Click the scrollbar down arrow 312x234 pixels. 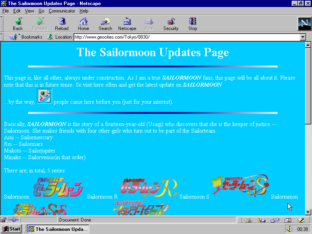click(308, 212)
